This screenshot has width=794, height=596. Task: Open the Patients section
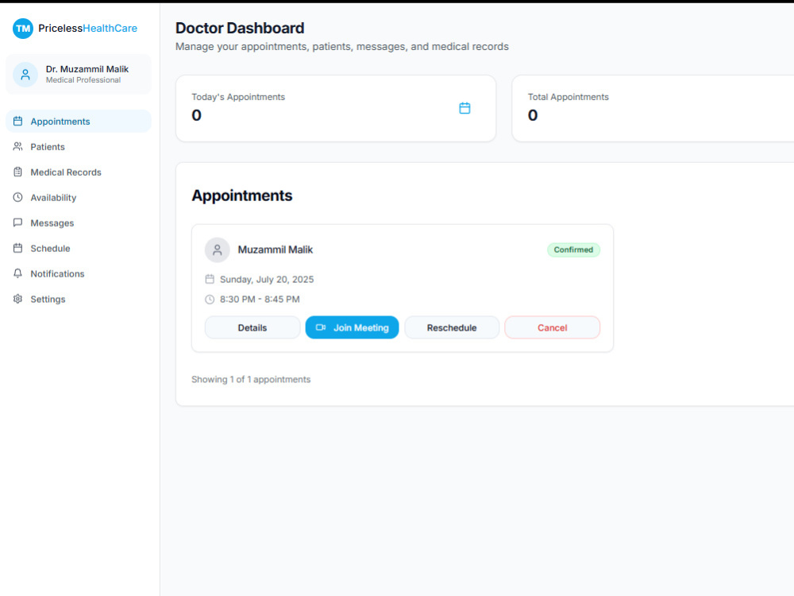[79, 146]
